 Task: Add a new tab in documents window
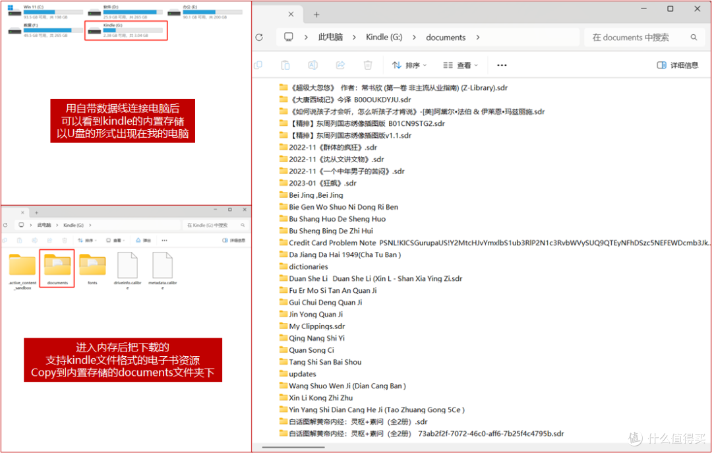(x=316, y=15)
